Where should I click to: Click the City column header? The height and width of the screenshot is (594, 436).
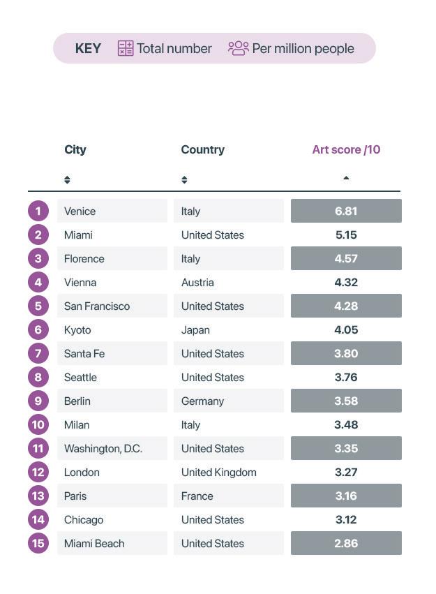click(75, 149)
